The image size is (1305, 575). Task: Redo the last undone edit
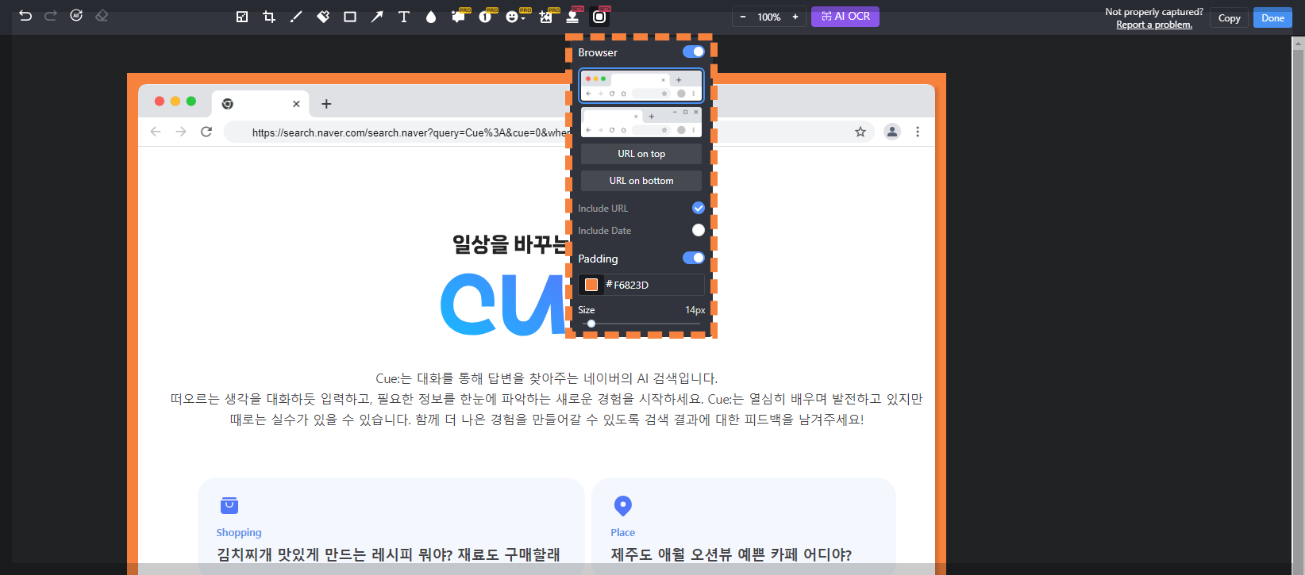[x=51, y=16]
